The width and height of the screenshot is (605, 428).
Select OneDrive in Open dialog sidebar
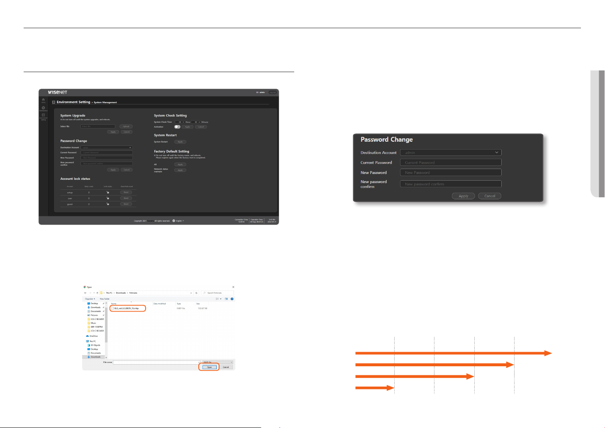[92, 336]
